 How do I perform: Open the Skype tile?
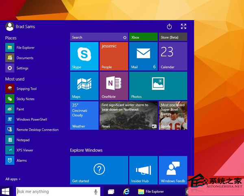point(84,56)
